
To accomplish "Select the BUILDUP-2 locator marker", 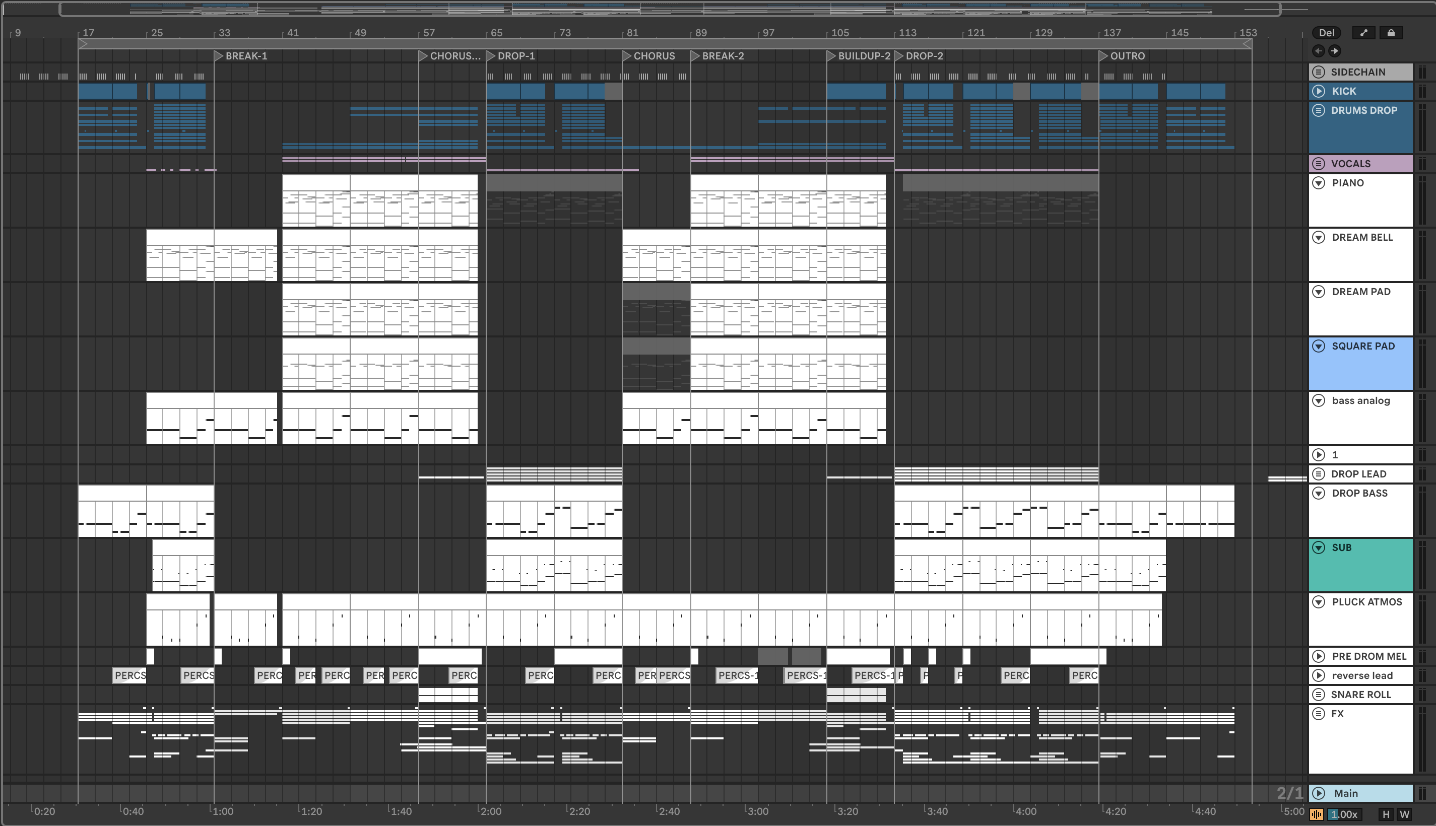I will coord(832,56).
